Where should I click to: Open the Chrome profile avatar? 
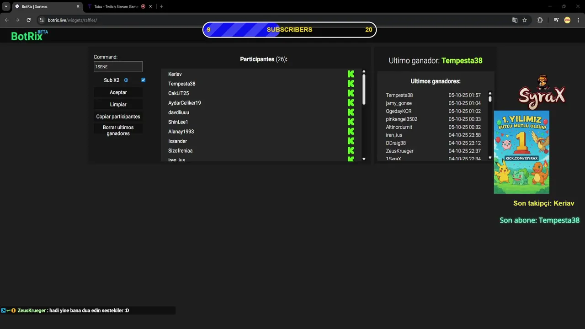567,20
